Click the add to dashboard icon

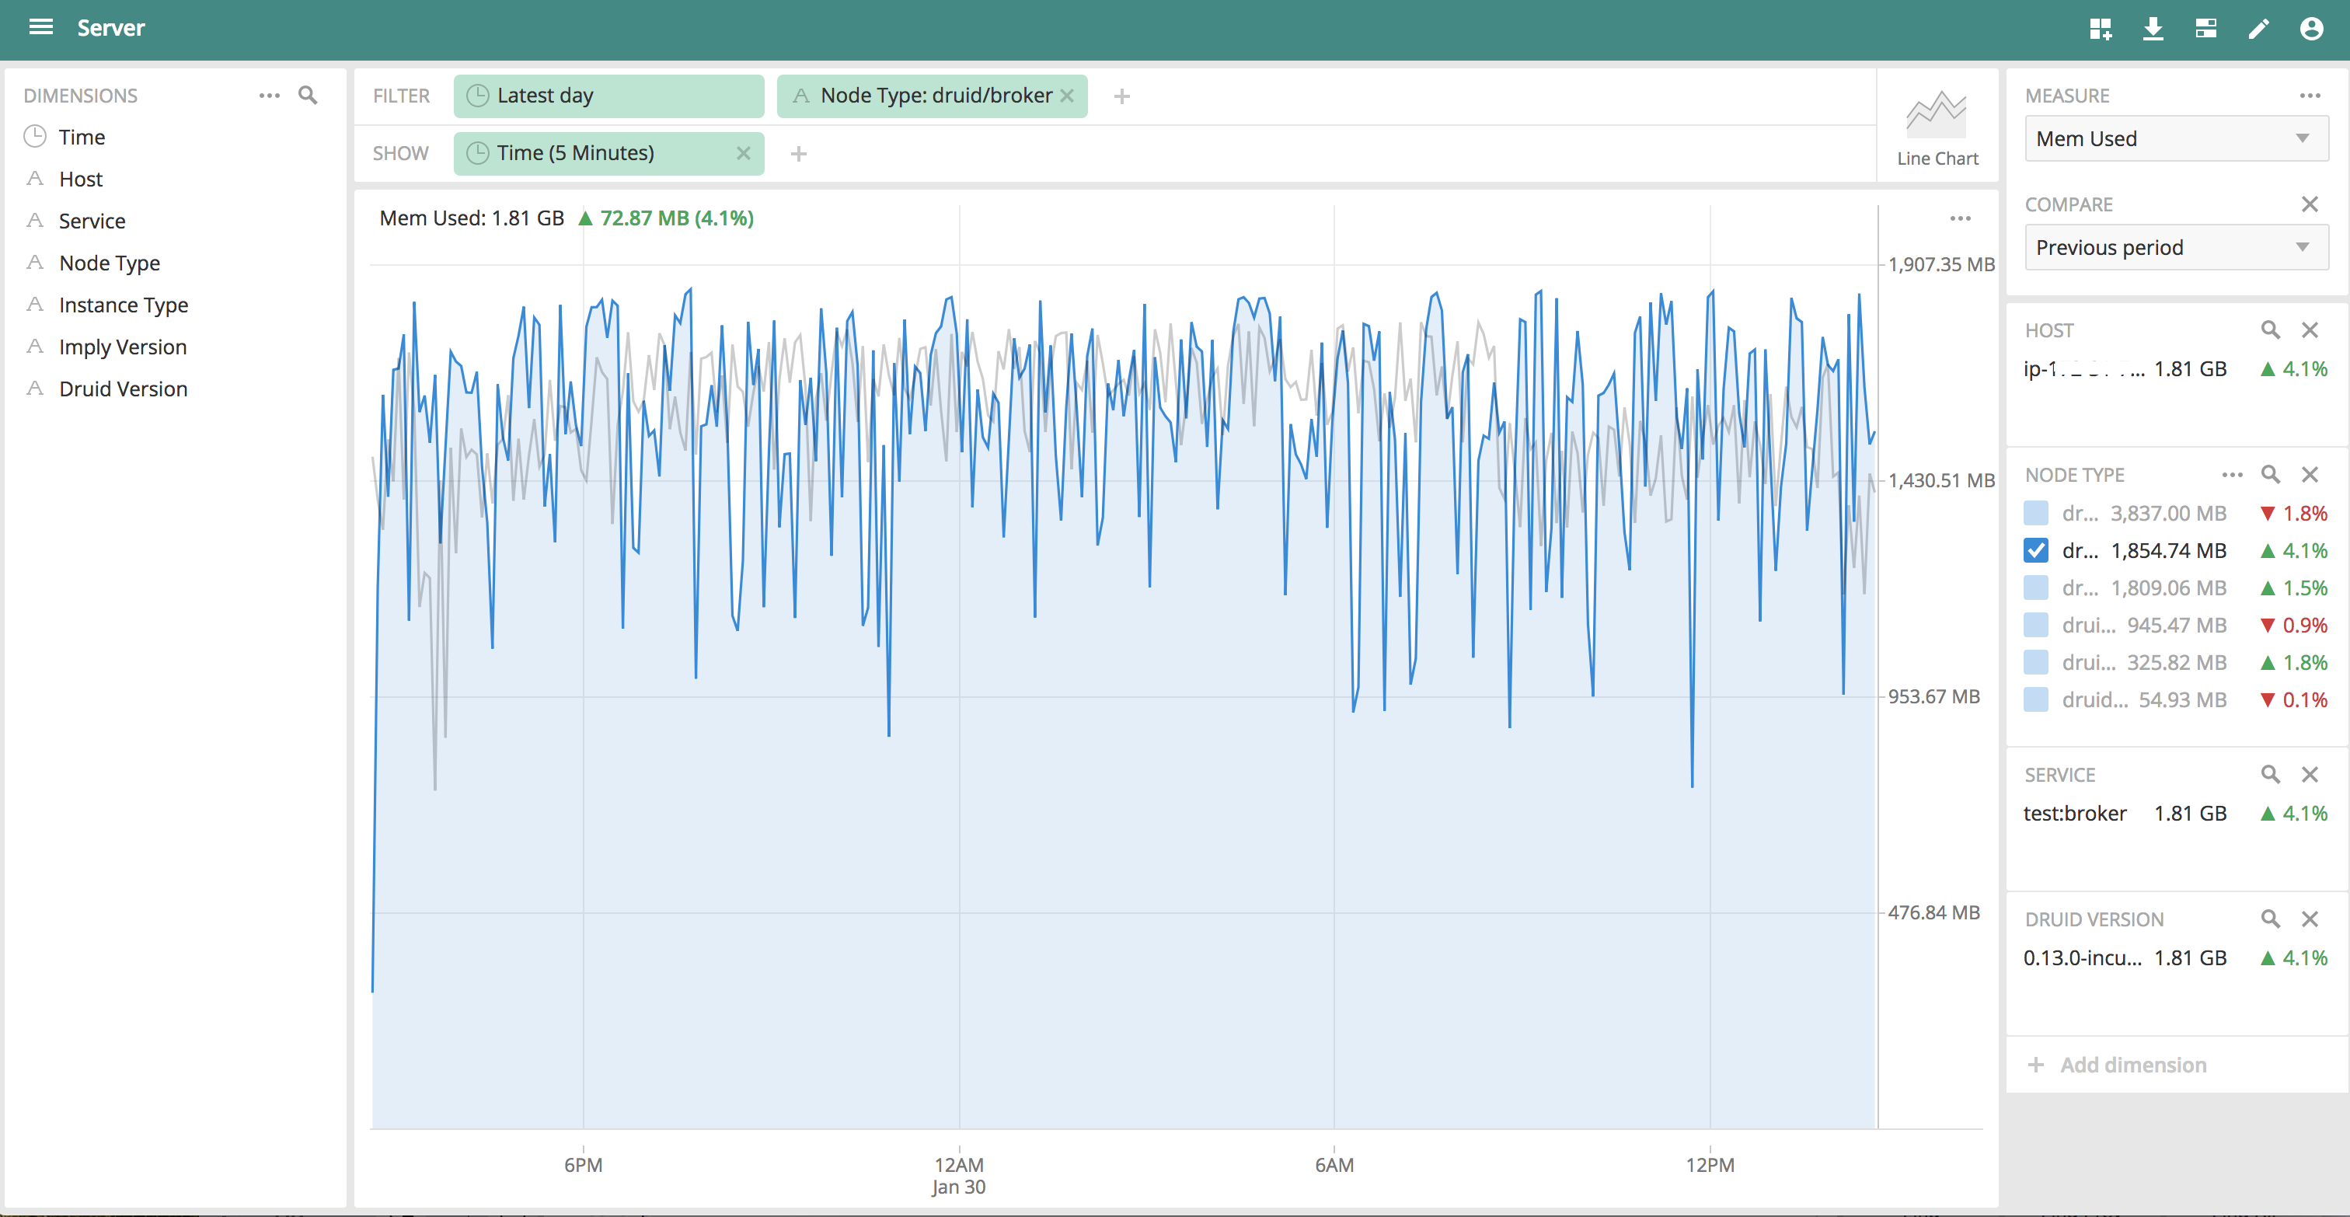pyautogui.click(x=2100, y=28)
